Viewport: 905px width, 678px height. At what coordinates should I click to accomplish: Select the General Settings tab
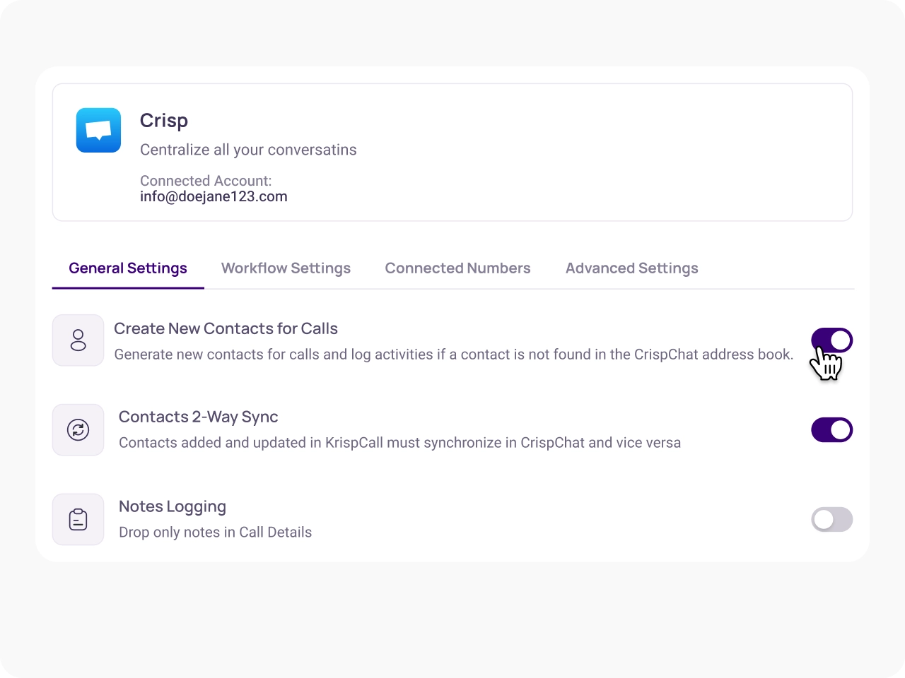tap(128, 268)
